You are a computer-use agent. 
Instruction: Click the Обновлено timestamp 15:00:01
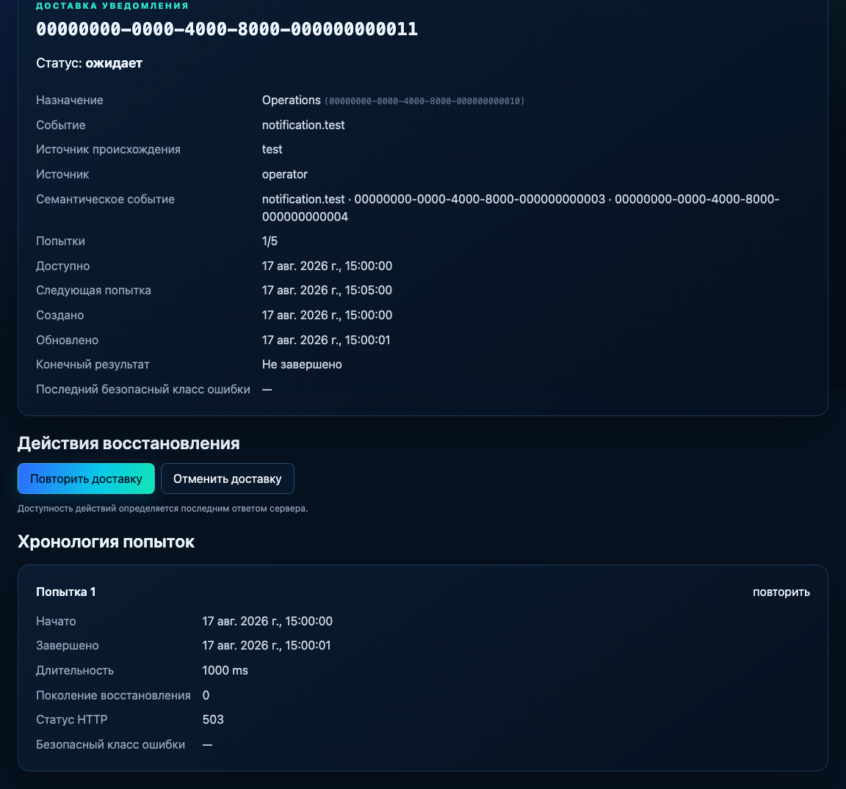coord(326,341)
